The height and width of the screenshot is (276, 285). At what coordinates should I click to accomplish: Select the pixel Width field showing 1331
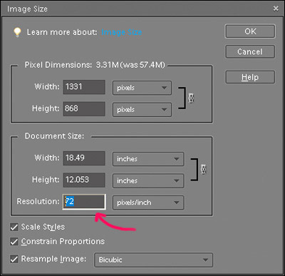(84, 87)
